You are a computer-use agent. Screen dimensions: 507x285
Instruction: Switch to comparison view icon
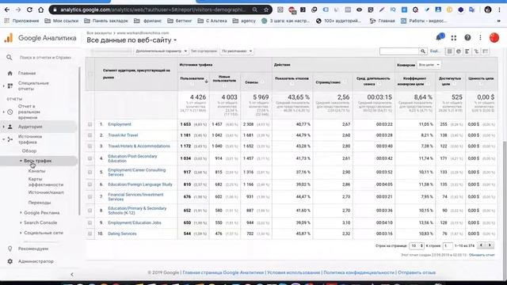(476, 51)
